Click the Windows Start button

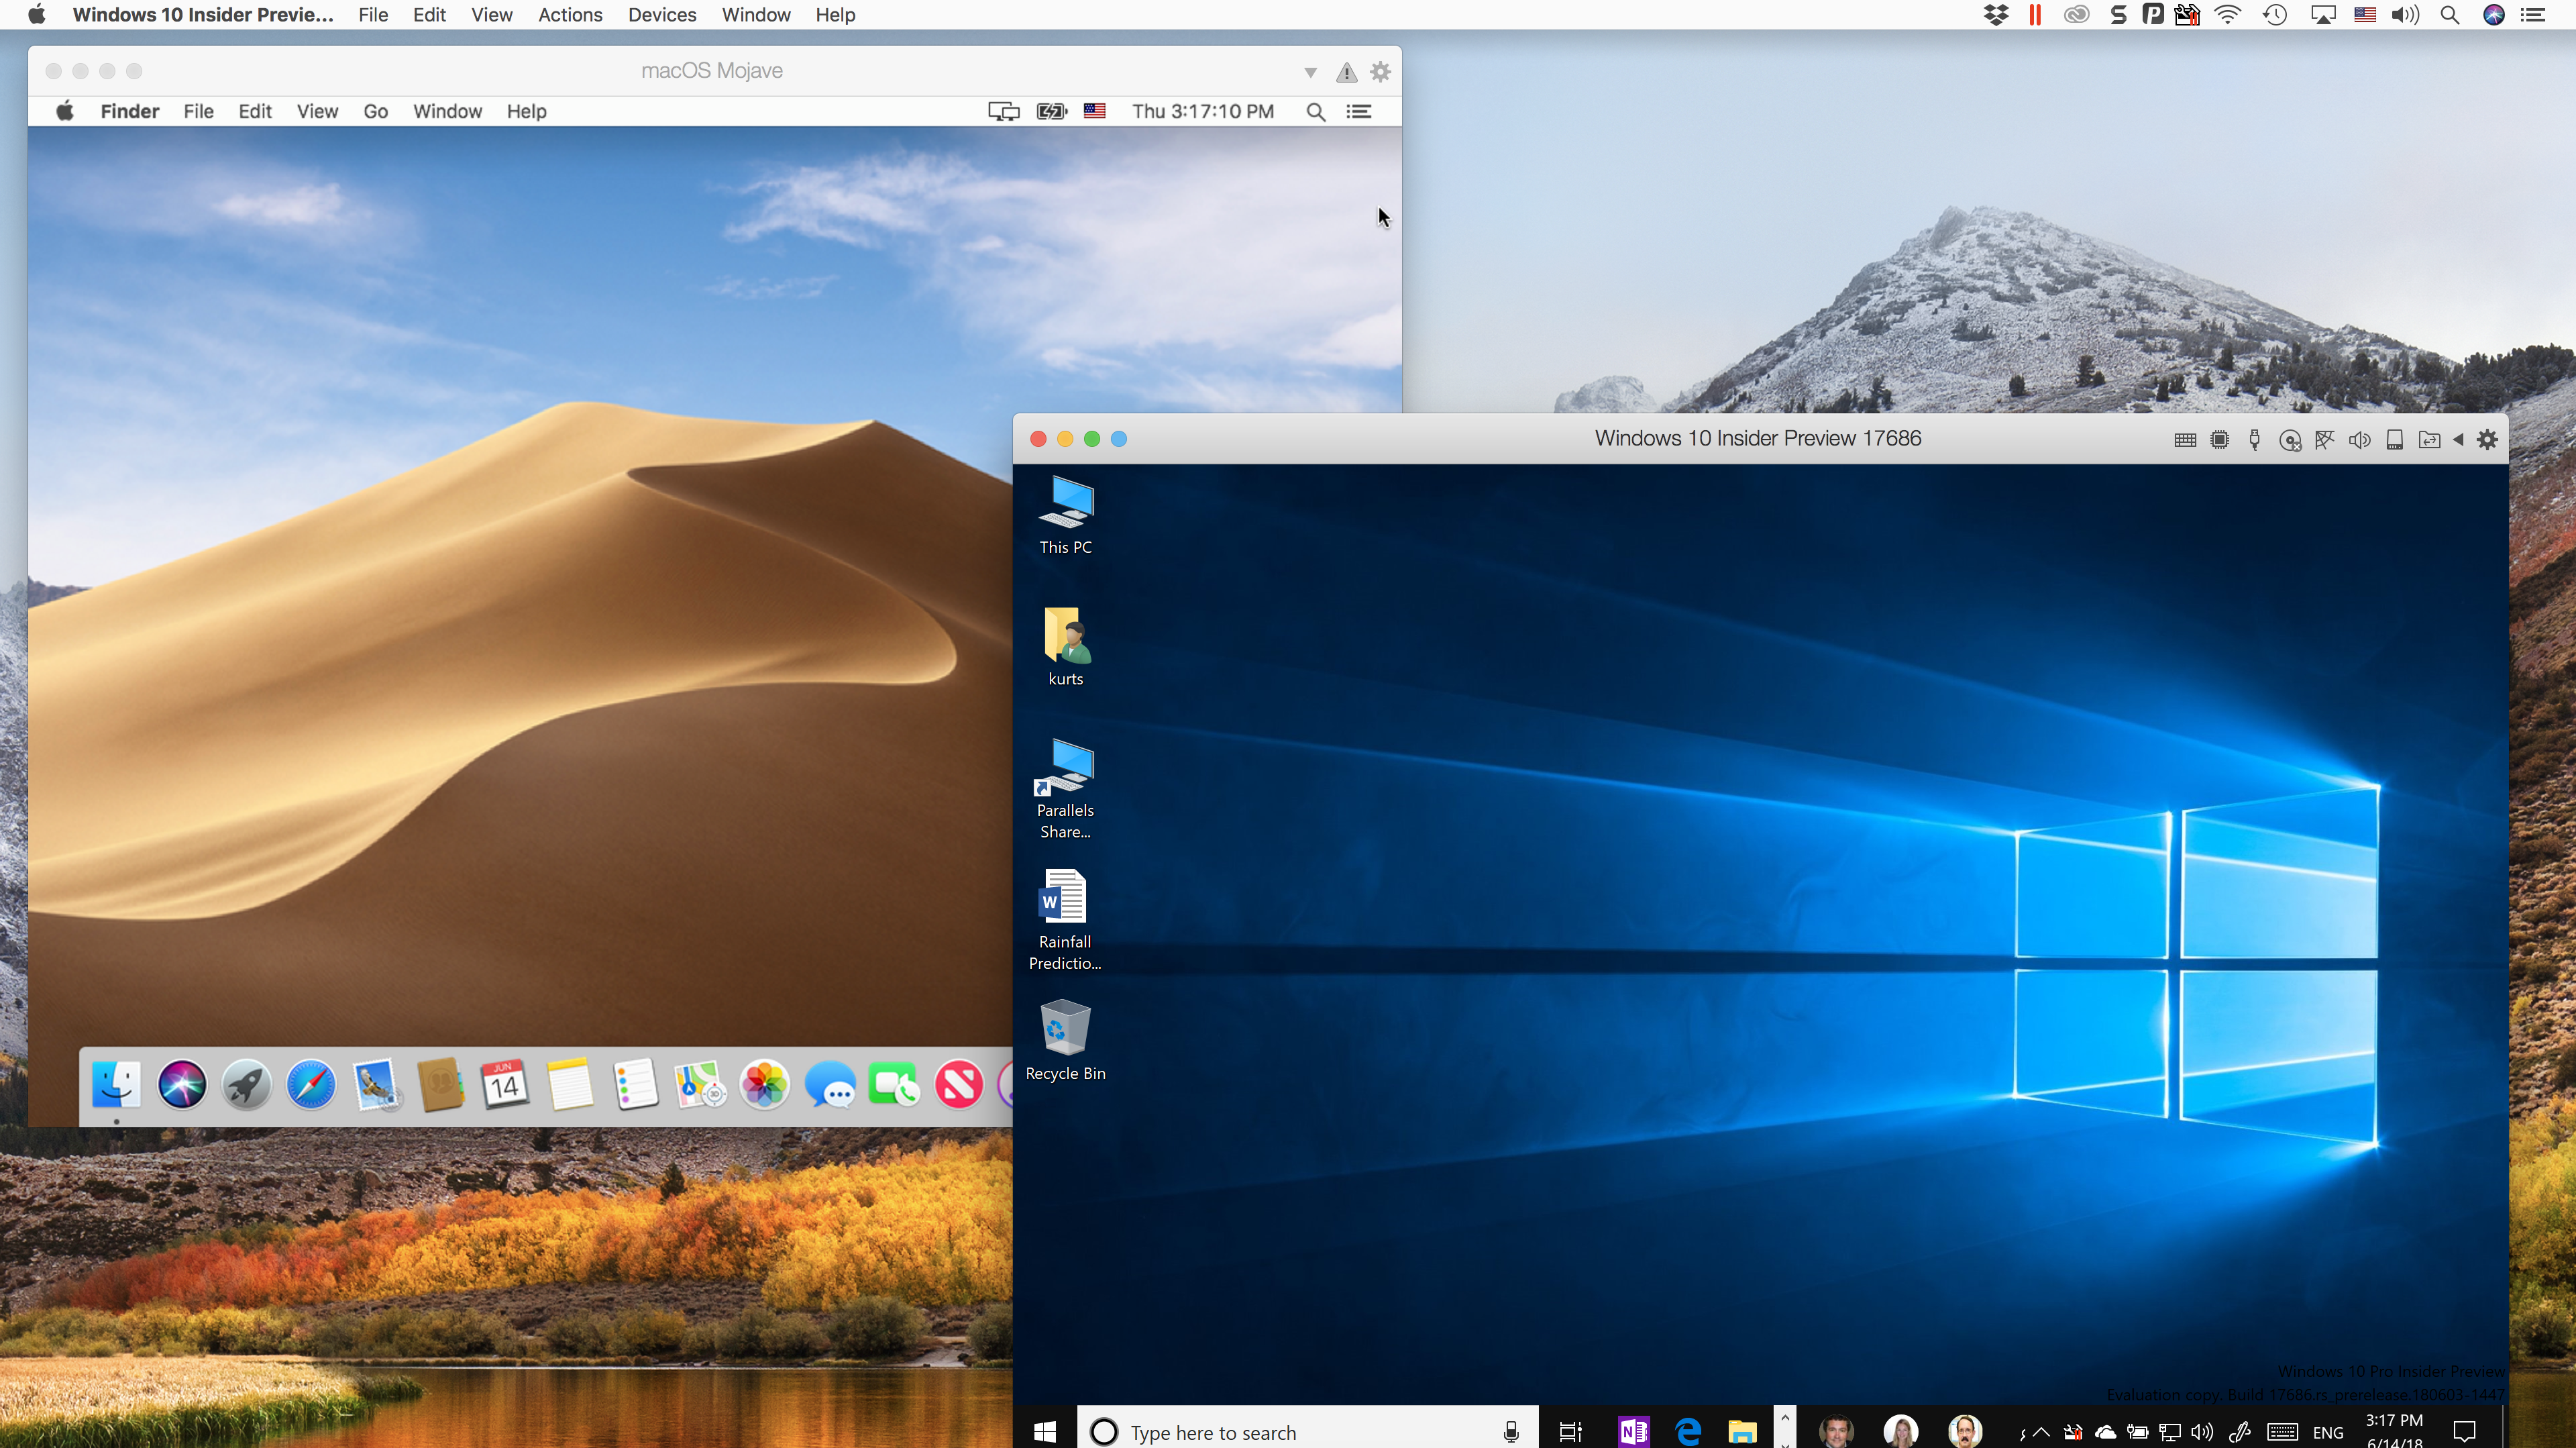pos(1045,1431)
